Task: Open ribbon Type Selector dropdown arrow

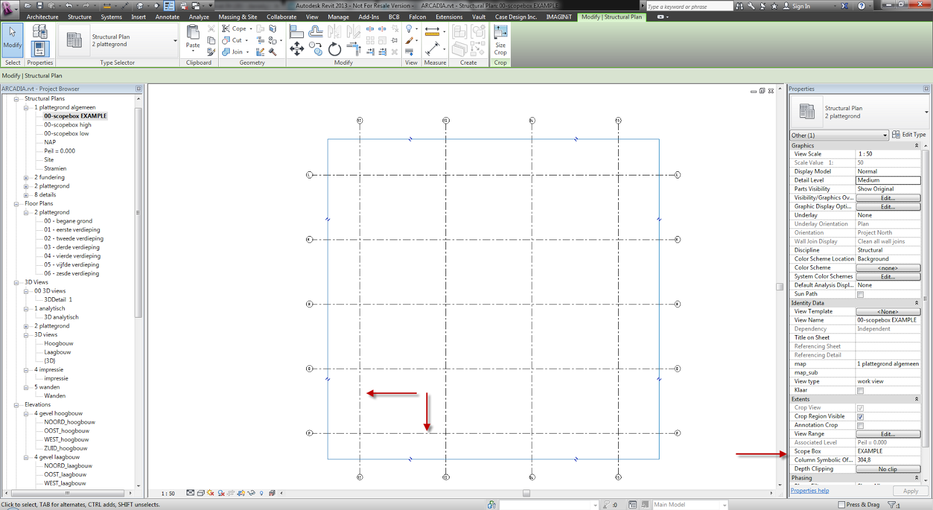Action: 175,41
